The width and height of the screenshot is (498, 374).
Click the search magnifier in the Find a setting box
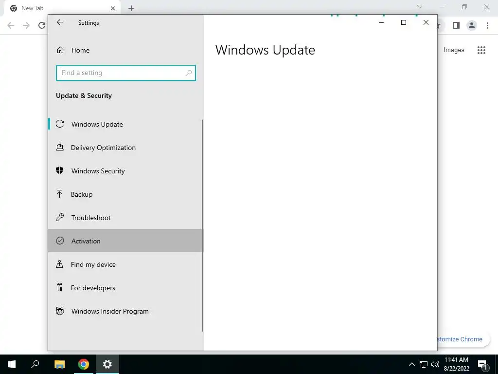(189, 73)
